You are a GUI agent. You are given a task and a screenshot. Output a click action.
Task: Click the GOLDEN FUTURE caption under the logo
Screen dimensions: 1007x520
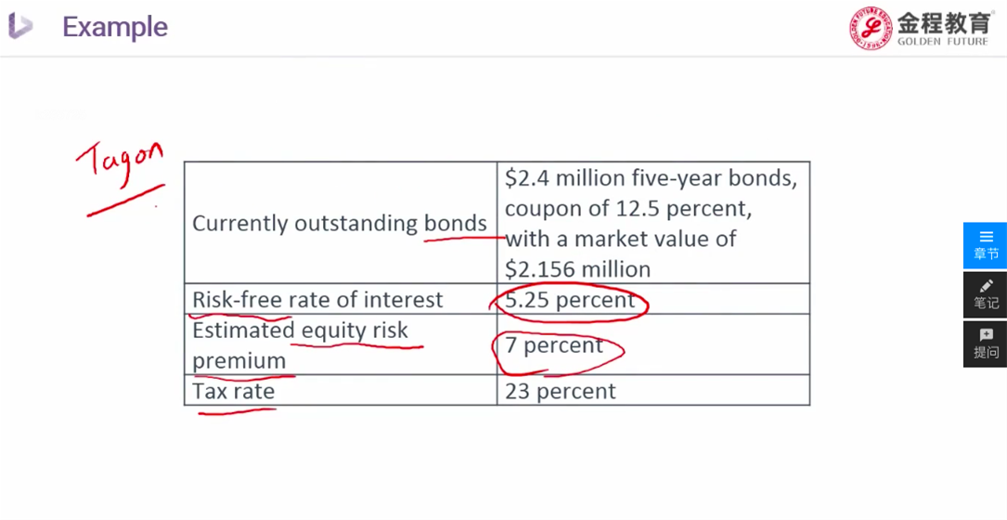942,42
